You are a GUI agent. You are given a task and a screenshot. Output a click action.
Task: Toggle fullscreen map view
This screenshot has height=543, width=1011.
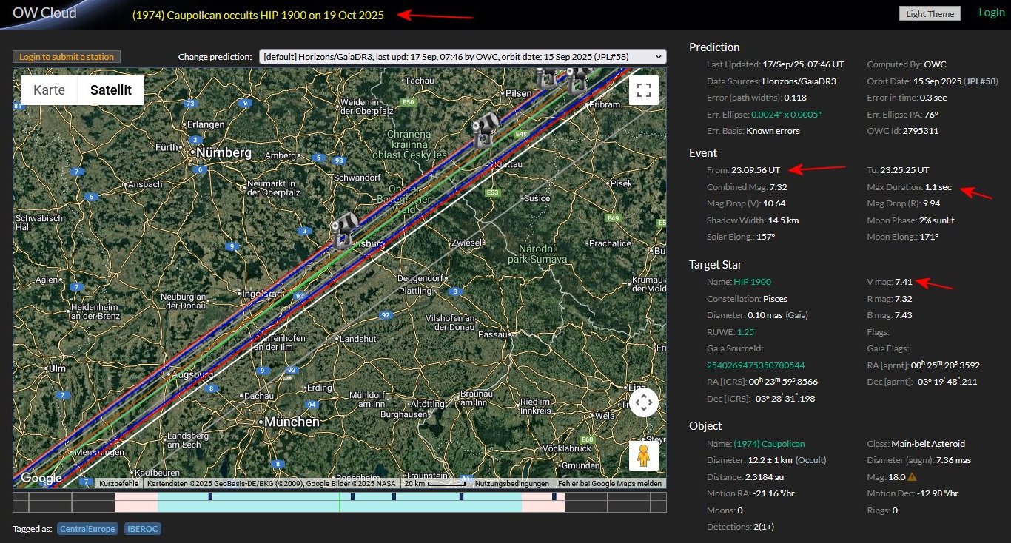(x=643, y=90)
